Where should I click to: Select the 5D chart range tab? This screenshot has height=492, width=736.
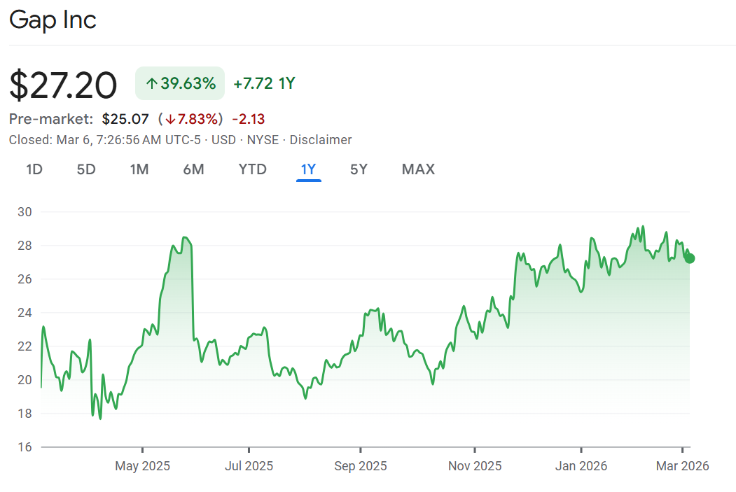point(86,169)
